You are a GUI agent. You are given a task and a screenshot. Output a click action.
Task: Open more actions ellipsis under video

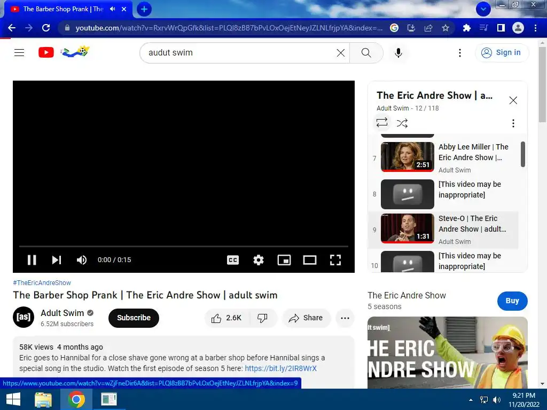pos(345,318)
